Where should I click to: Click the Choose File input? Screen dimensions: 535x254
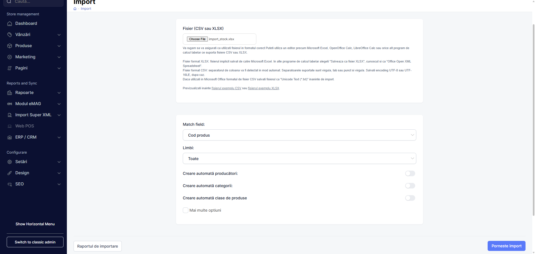(197, 39)
